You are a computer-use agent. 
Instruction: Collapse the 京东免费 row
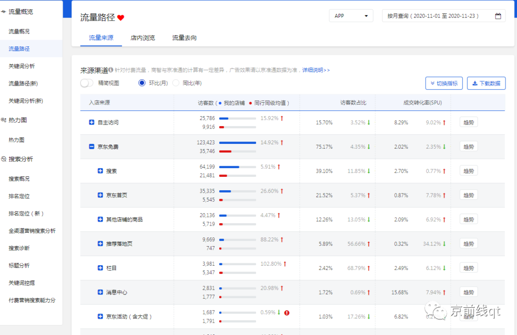click(91, 146)
